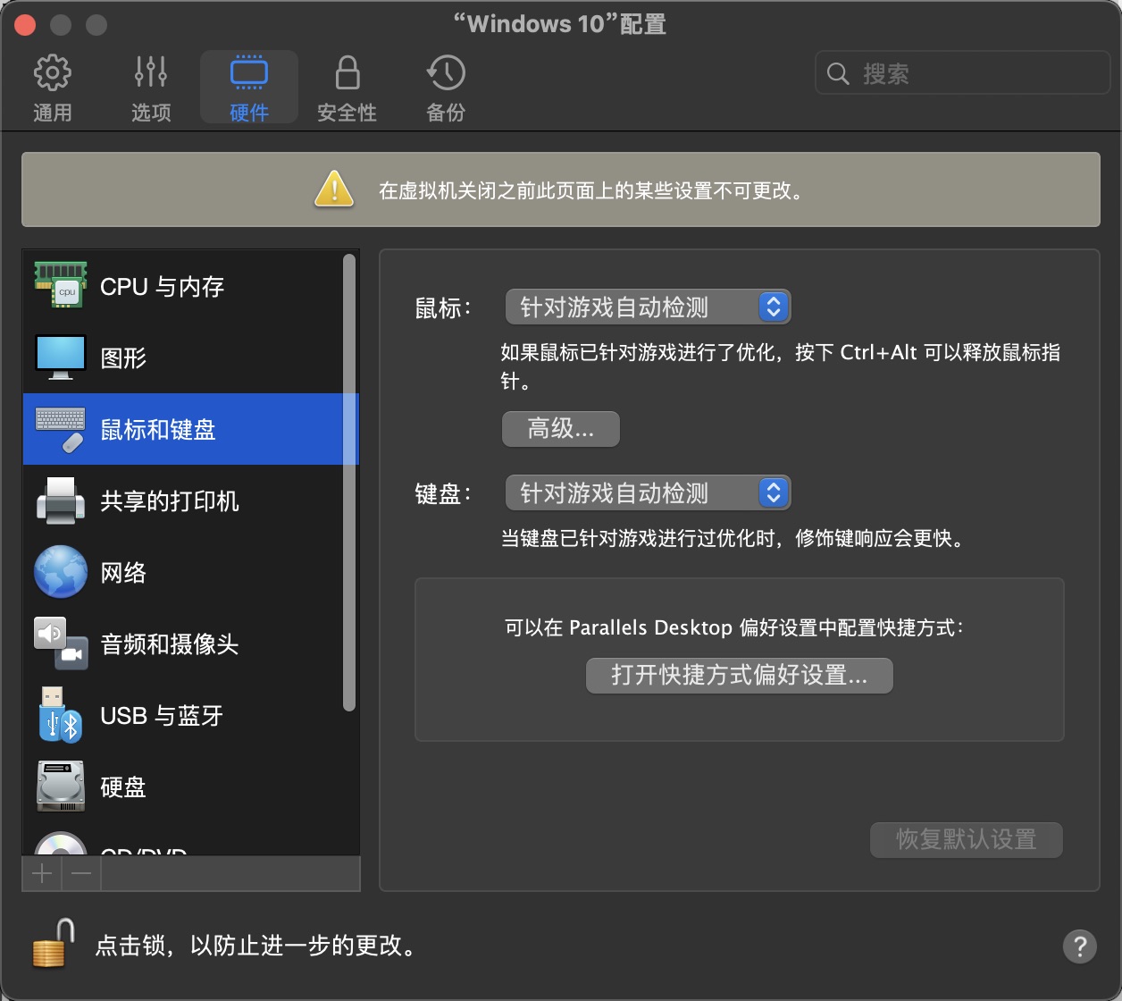
Task: Click the 音频和摄像头 speaker-camera icon
Action: [x=61, y=643]
